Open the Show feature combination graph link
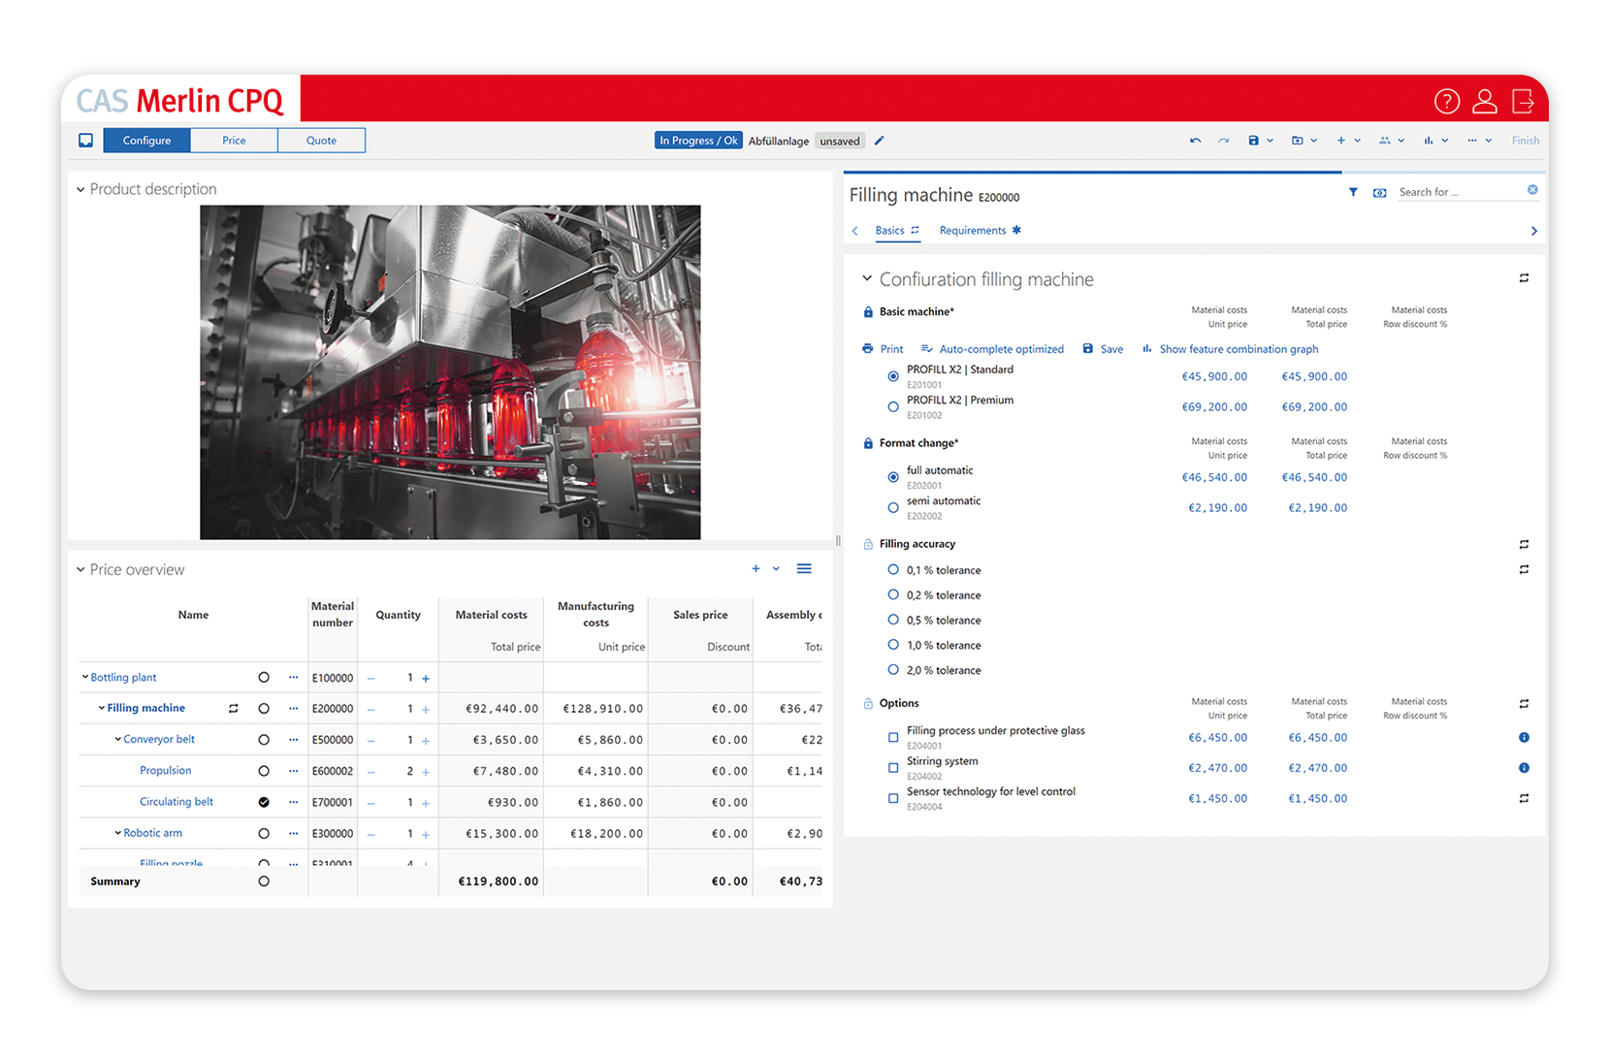Screen dimensions: 1609x1057 tap(1238, 348)
